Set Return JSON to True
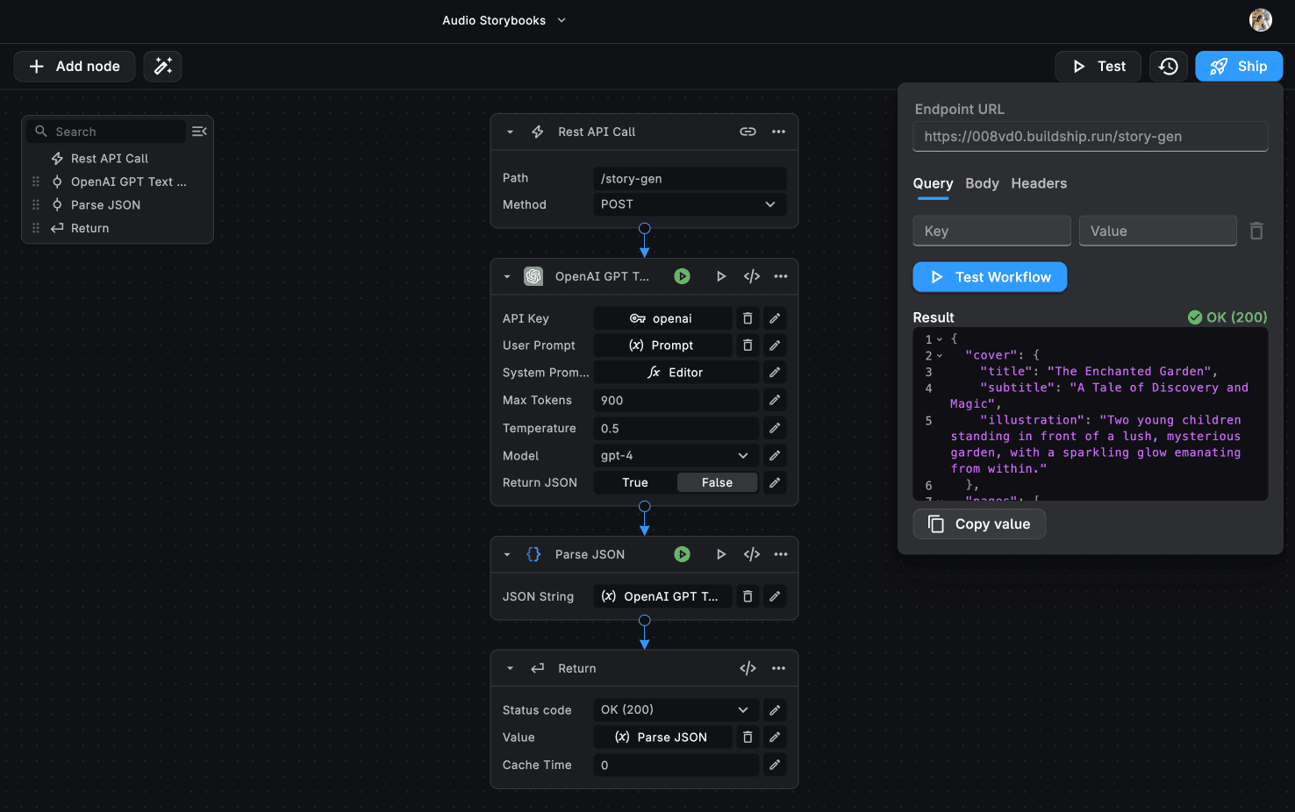The image size is (1295, 812). pyautogui.click(x=635, y=482)
